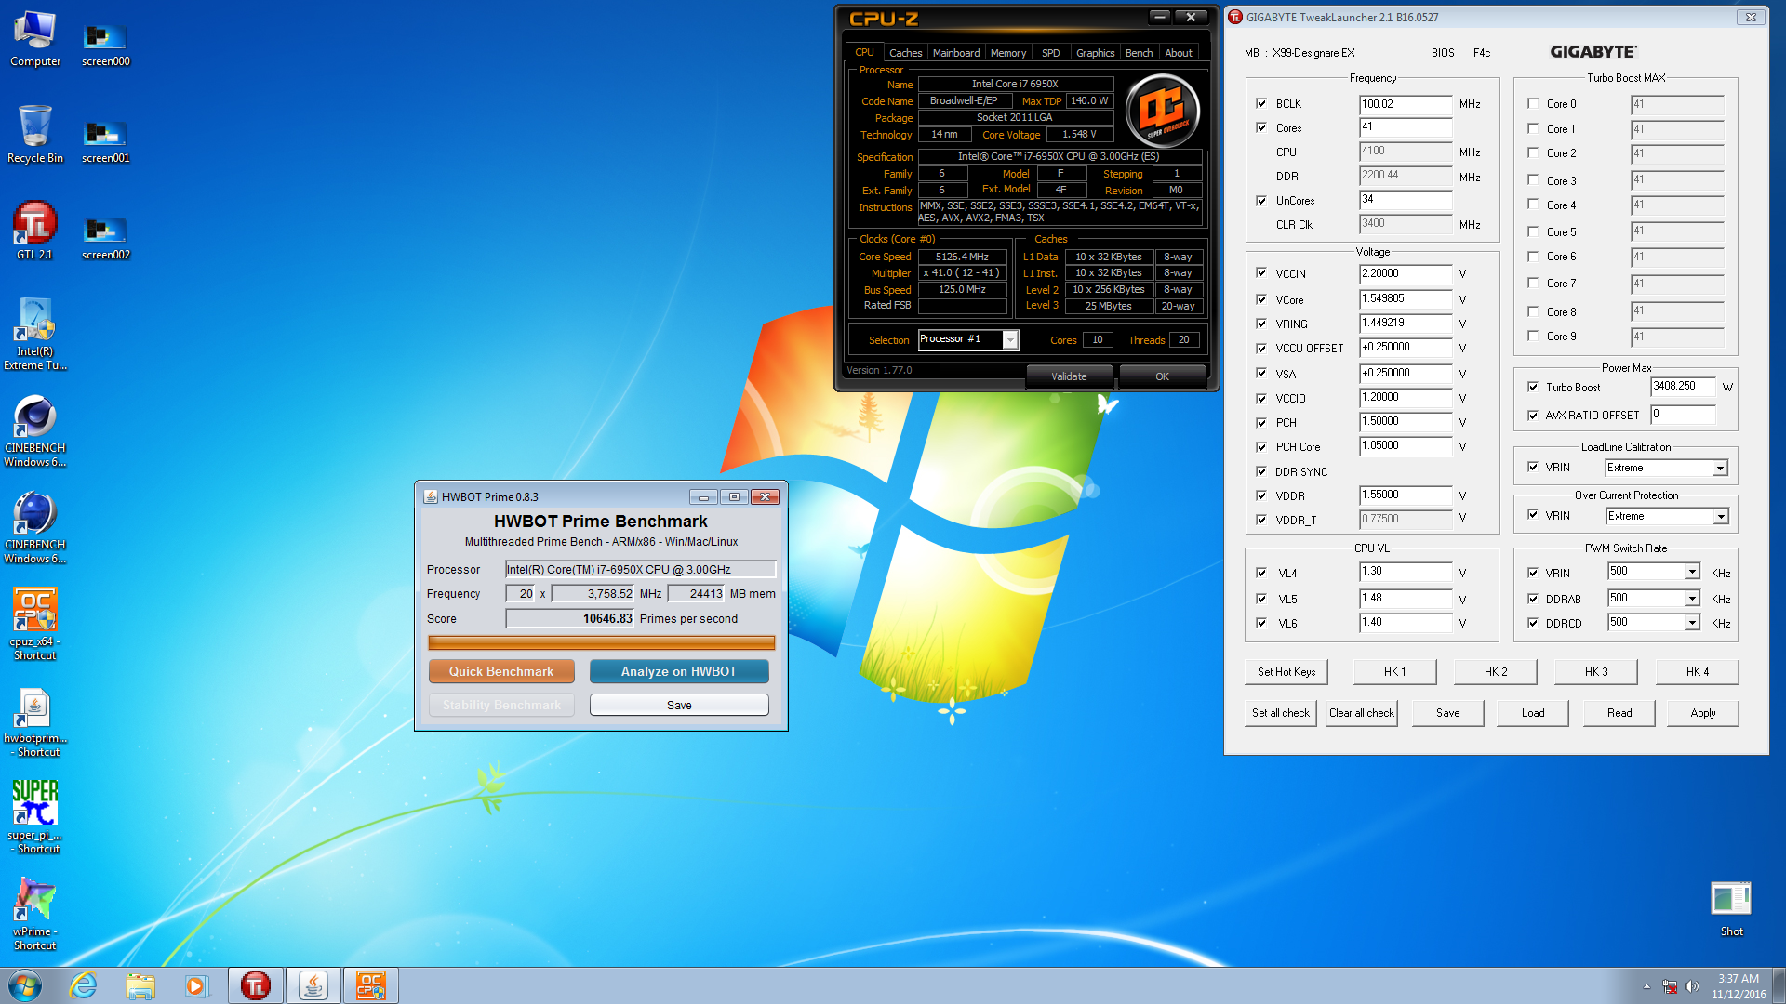The height and width of the screenshot is (1004, 1786).
Task: Click the volume speaker tray icon
Action: click(x=1691, y=986)
